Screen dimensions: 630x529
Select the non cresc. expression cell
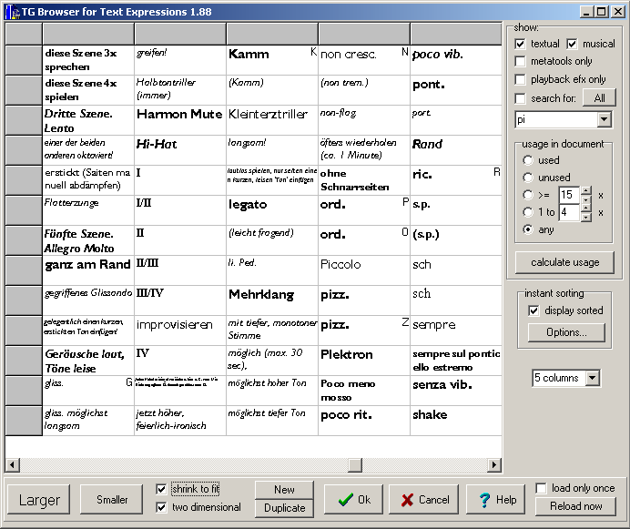[x=364, y=60]
